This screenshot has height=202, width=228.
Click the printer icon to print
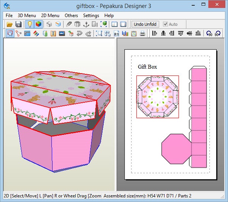pos(142,34)
